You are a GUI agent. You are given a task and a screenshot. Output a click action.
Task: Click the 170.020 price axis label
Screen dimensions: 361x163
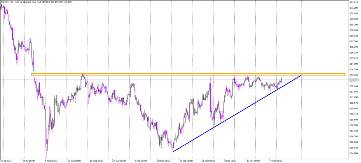pyautogui.click(x=353, y=19)
